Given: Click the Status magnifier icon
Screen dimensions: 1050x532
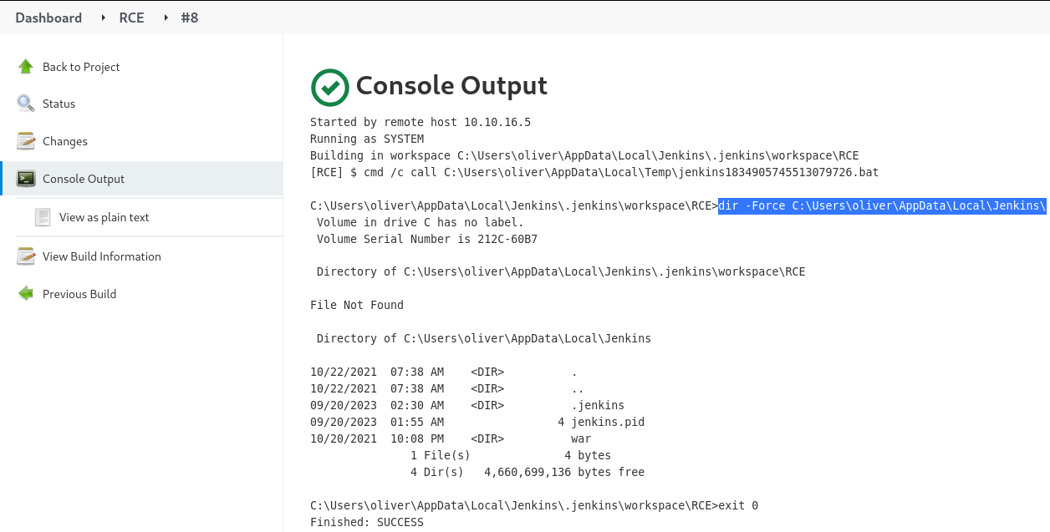Looking at the screenshot, I should coord(26,104).
